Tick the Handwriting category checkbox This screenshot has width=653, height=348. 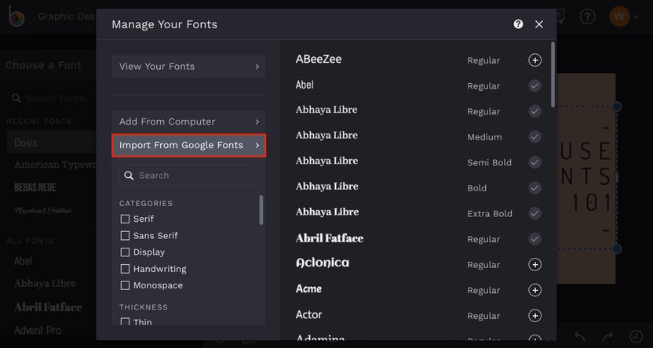click(125, 269)
